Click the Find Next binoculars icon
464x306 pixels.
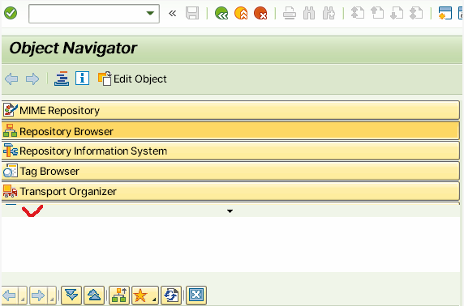click(329, 13)
